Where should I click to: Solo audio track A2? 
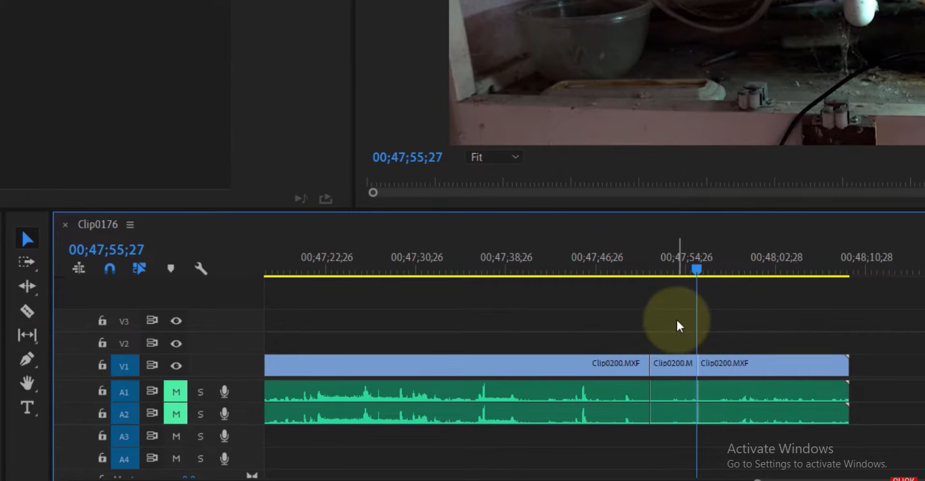coord(200,413)
